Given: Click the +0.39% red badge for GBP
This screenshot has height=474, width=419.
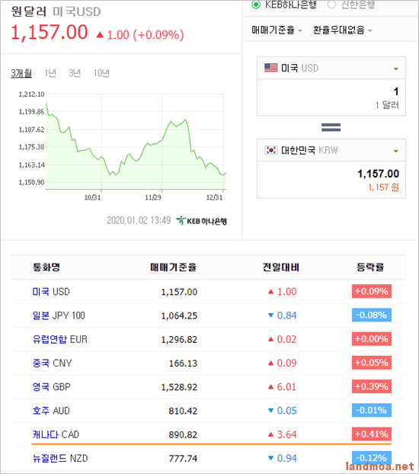Looking at the screenshot, I should [x=372, y=386].
